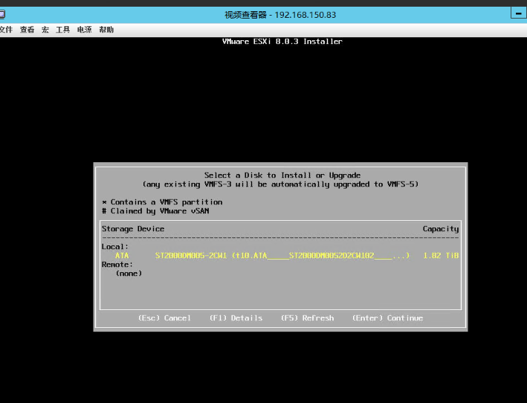Click the window title 视频查看器 - 192.168.150.83

coord(280,15)
